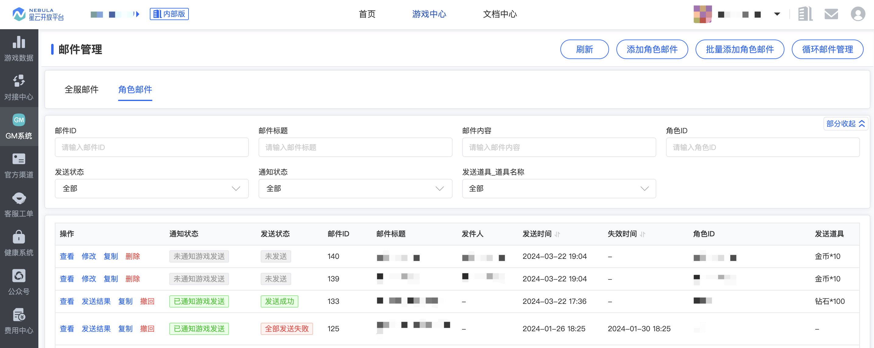Viewport: 874px width, 348px height.
Task: Open 发送结果 for mail 133
Action: click(96, 301)
